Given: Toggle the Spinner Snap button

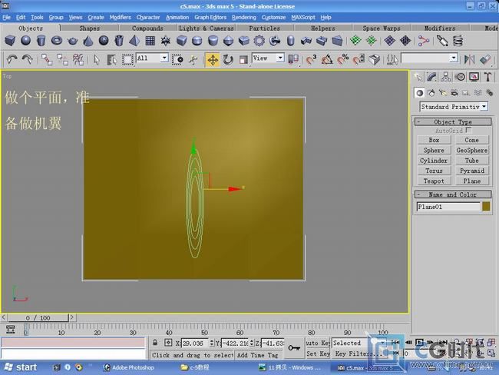Looking at the screenshot, I should click(x=359, y=60).
